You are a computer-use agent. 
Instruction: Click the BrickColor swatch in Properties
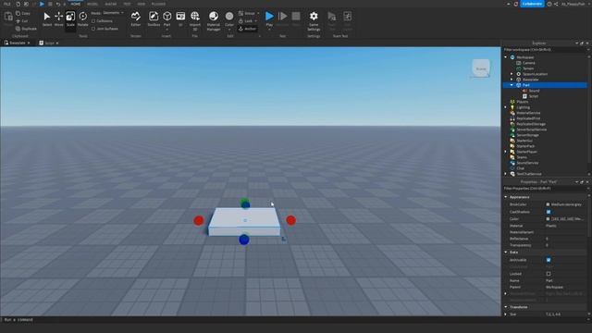[x=548, y=204]
